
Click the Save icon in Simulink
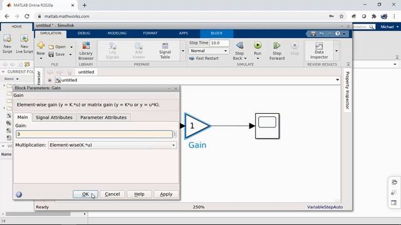[51, 54]
